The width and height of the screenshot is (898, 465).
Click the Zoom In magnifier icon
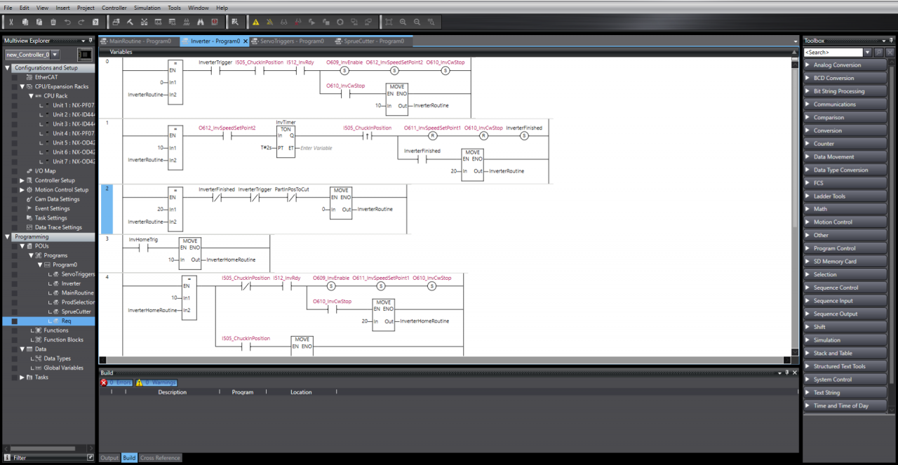pyautogui.click(x=403, y=22)
